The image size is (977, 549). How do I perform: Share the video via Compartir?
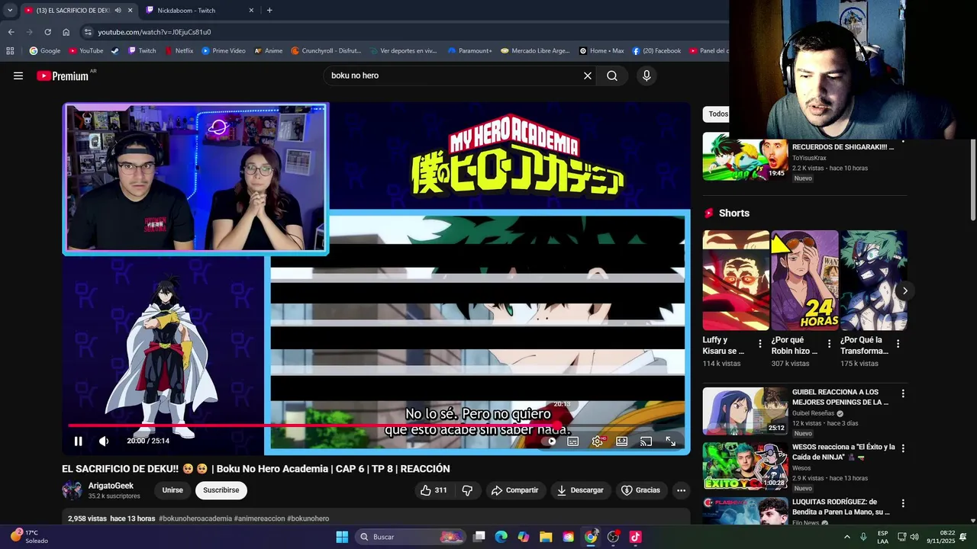point(514,490)
